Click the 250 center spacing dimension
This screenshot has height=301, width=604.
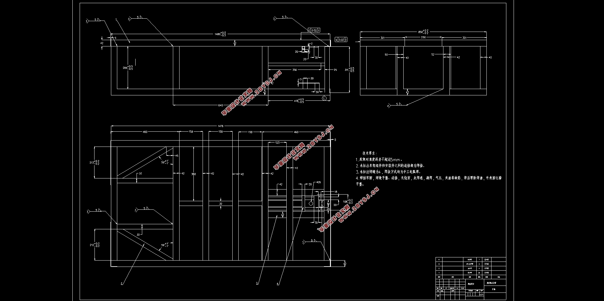[423, 38]
